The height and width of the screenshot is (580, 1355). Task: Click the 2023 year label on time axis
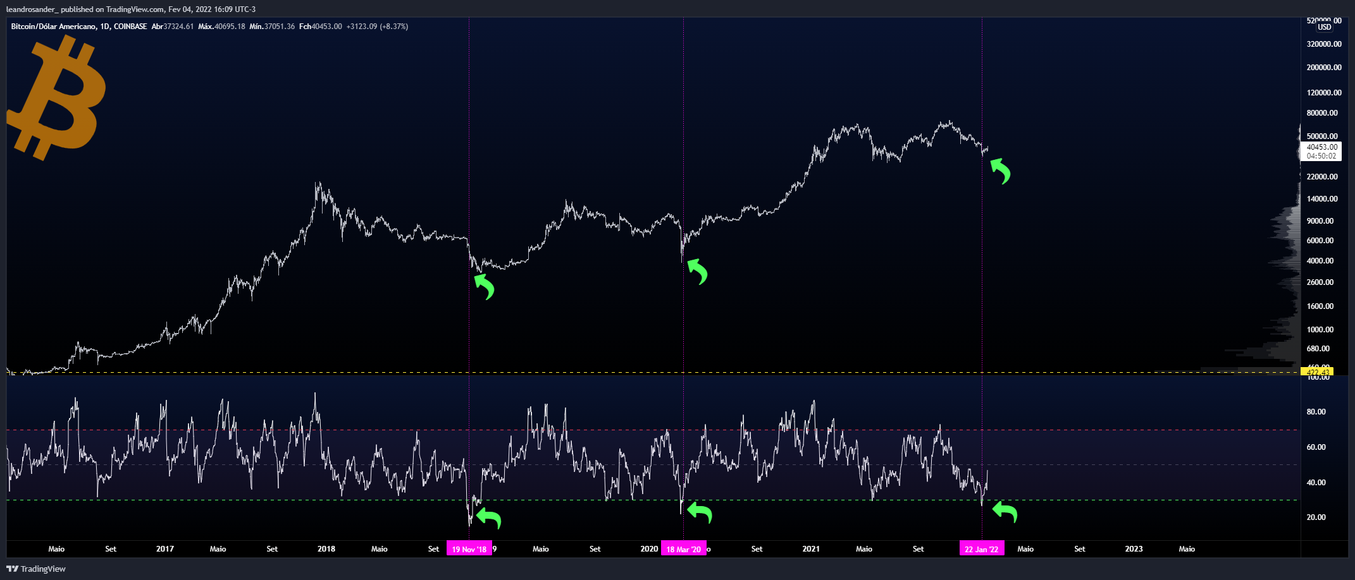pos(1134,549)
